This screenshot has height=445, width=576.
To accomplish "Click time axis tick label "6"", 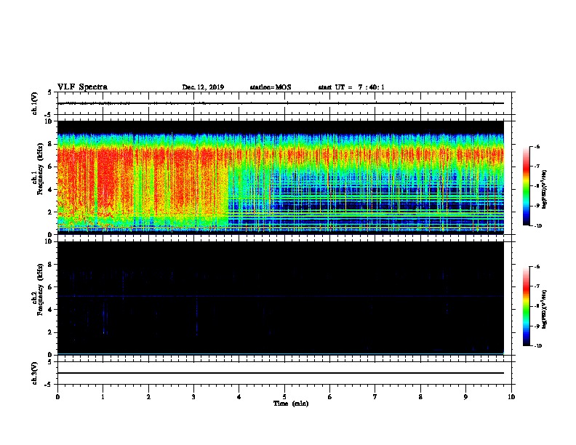I will [x=330, y=397].
